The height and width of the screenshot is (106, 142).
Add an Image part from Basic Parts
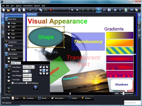click(x=15, y=23)
